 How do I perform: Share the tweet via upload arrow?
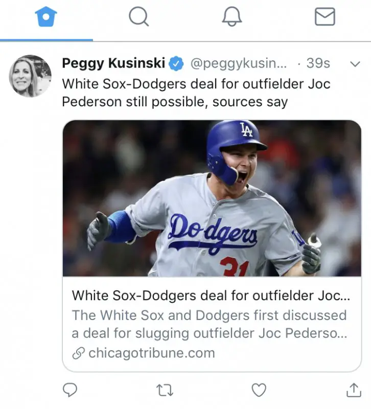[x=354, y=391]
